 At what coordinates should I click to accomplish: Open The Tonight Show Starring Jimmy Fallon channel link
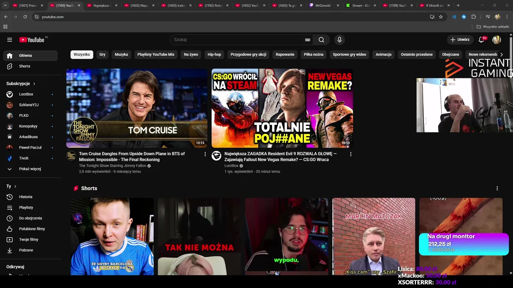coord(113,166)
